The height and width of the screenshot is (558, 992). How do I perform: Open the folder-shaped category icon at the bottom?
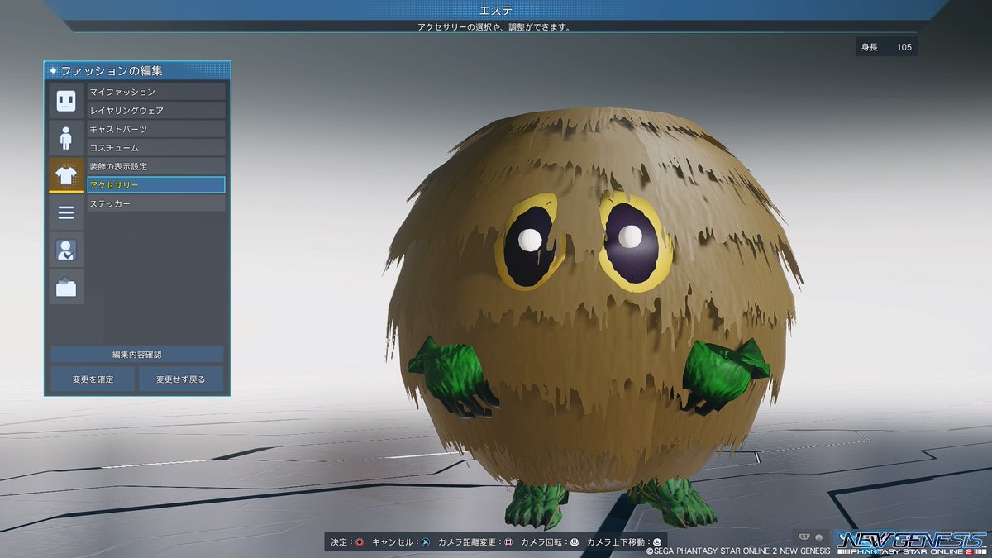click(x=66, y=287)
